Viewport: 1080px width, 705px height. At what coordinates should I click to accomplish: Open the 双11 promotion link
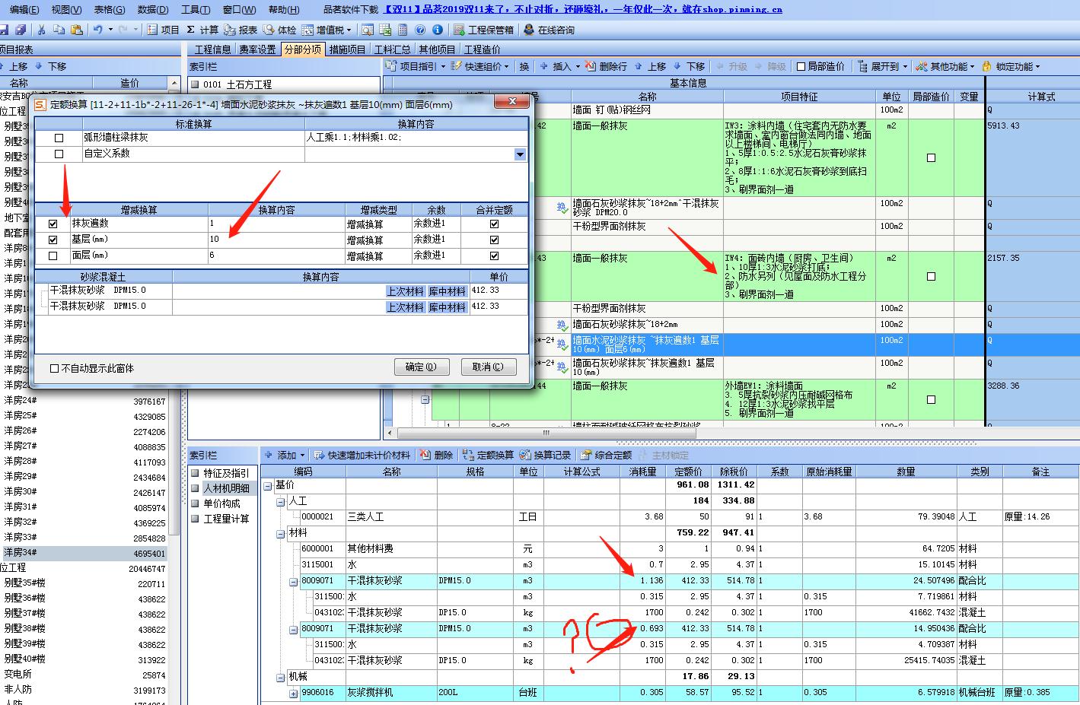581,10
